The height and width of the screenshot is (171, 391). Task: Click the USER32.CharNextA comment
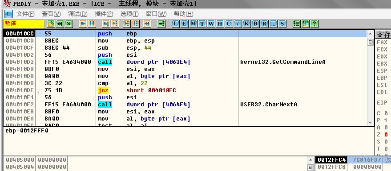(x=269, y=105)
